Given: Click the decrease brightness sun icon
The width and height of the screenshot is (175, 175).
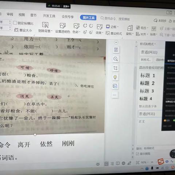Looking at the screenshot, I should coord(91,32).
